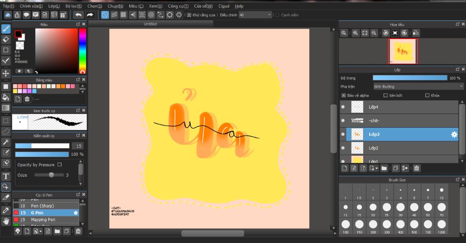
Task: Hide the -chit- layer
Action: (x=343, y=120)
